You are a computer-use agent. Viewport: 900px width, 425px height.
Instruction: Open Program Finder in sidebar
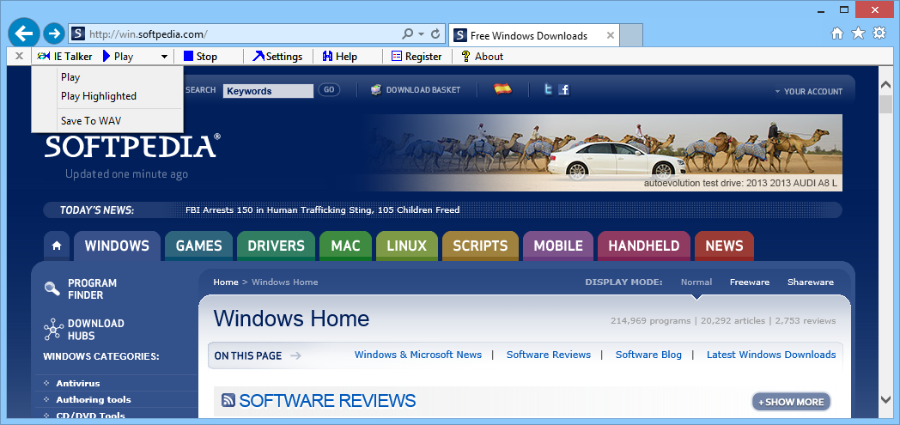tap(93, 289)
